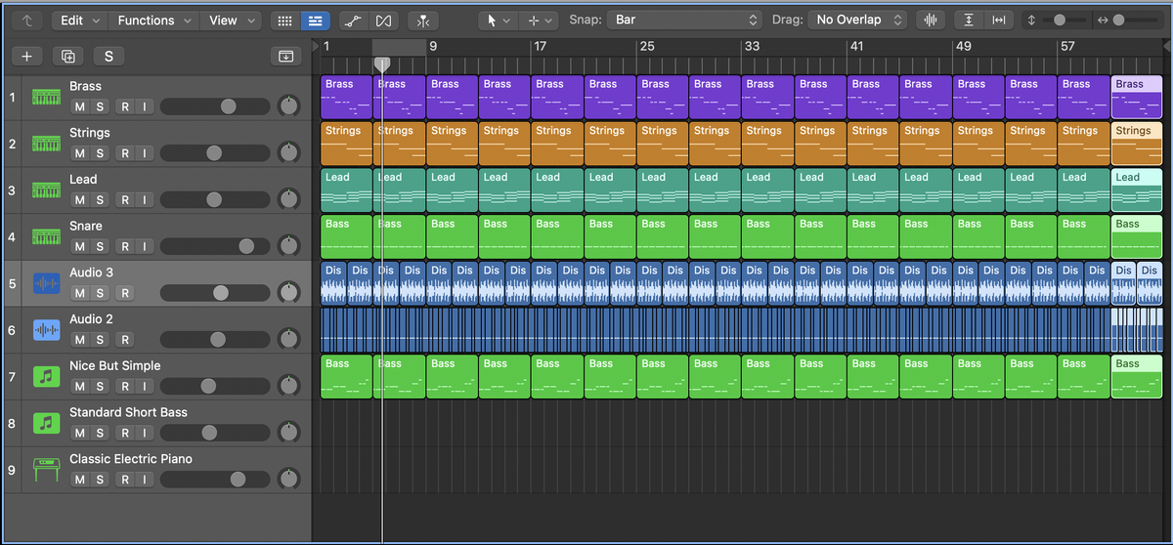Screen dimensions: 1173x545
Task: Click the Catch Playhead icon
Action: click(x=423, y=21)
